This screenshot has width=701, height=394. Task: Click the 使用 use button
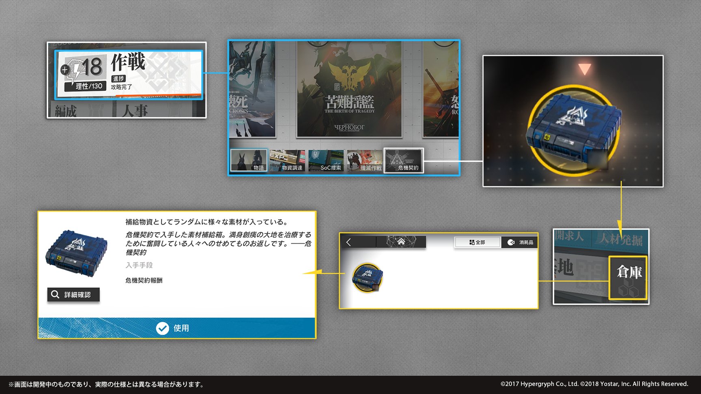[x=177, y=328]
